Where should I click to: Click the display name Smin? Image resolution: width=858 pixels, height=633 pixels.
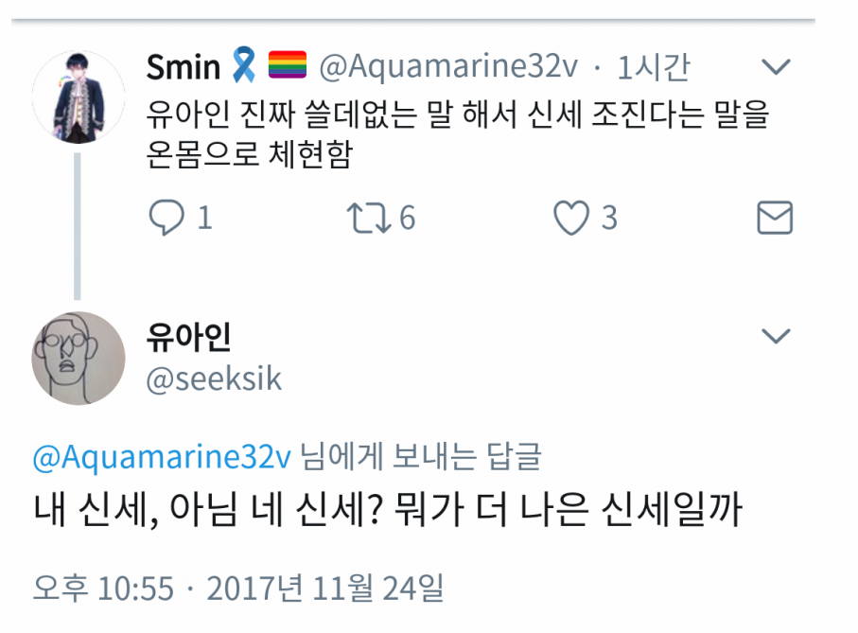click(183, 67)
